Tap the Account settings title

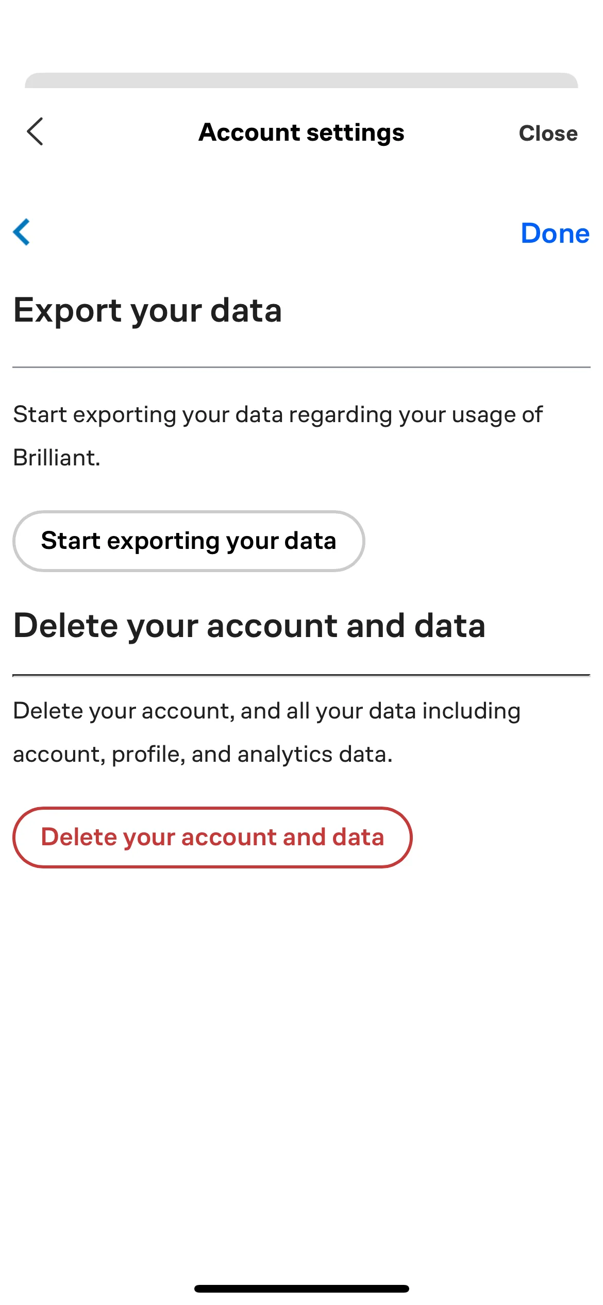tap(301, 132)
